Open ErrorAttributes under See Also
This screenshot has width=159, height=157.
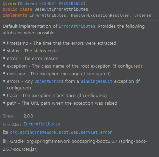42,124
